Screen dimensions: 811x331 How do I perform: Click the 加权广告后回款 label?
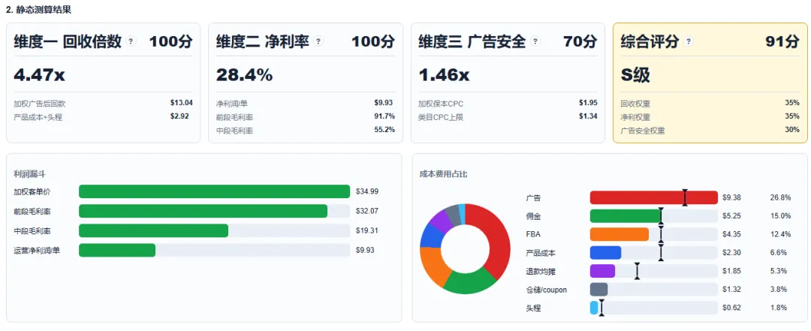38,104
